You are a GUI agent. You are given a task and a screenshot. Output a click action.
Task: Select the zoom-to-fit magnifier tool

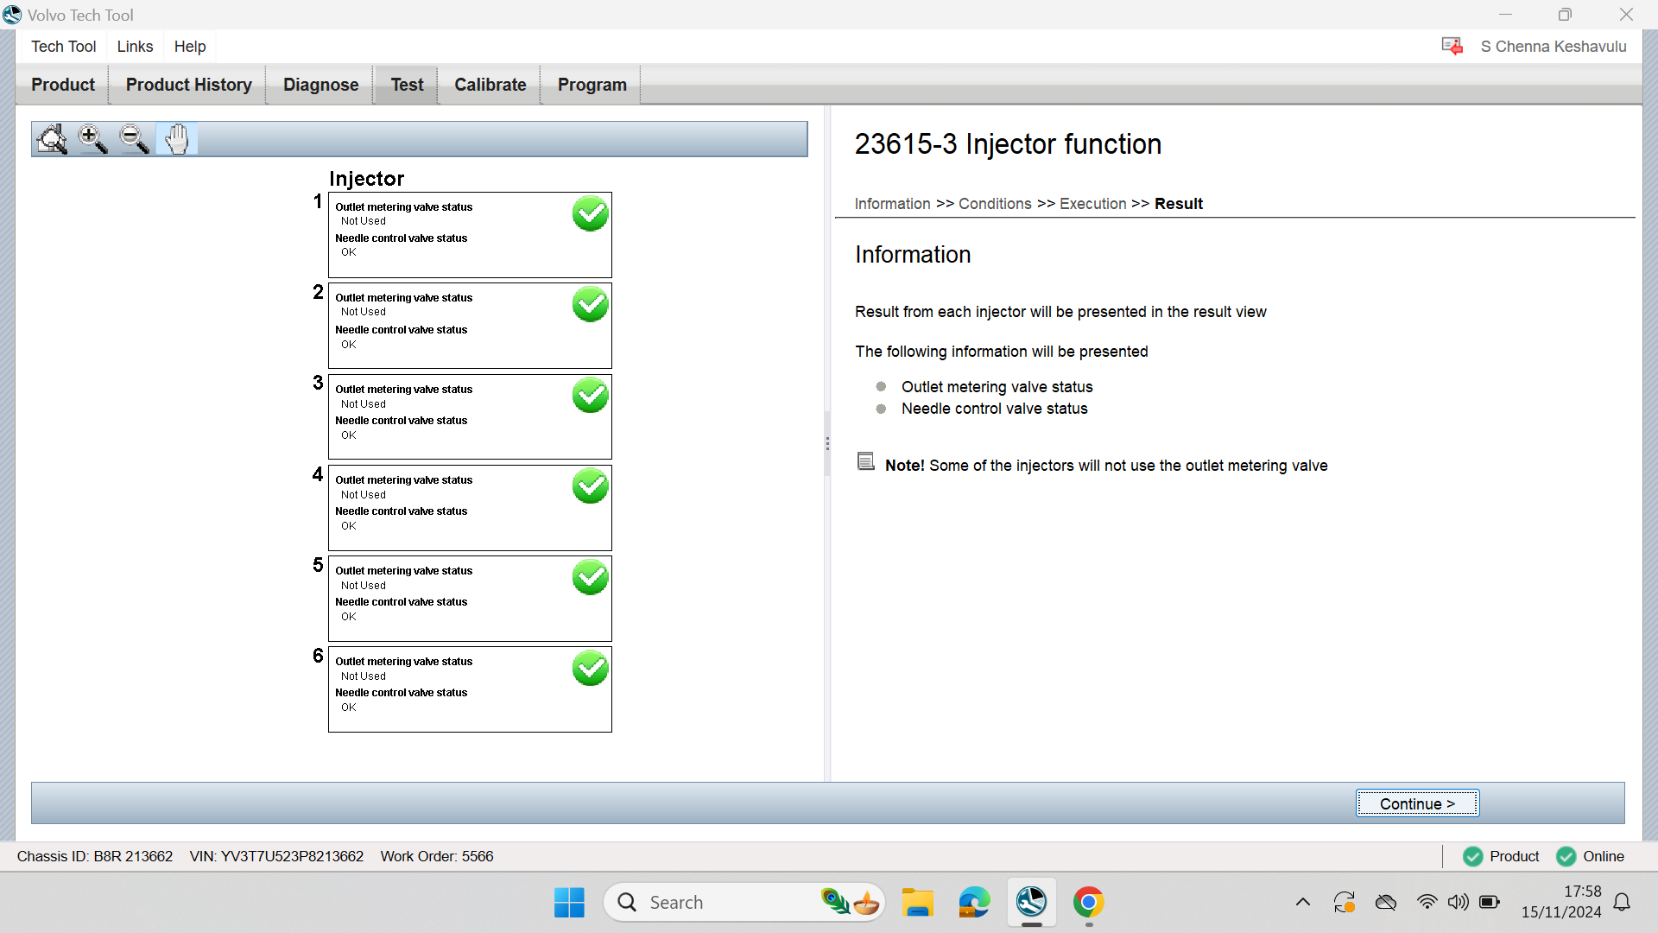click(52, 139)
